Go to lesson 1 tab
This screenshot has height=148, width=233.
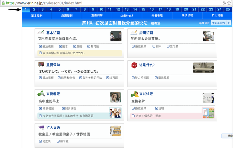[x=26, y=9]
